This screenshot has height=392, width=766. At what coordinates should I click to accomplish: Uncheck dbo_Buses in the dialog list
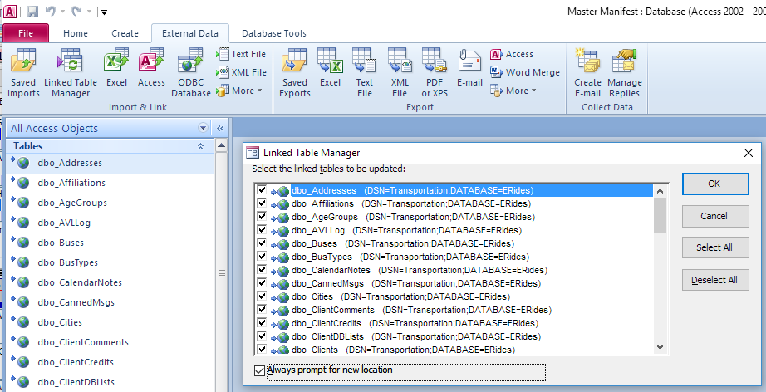tap(262, 243)
